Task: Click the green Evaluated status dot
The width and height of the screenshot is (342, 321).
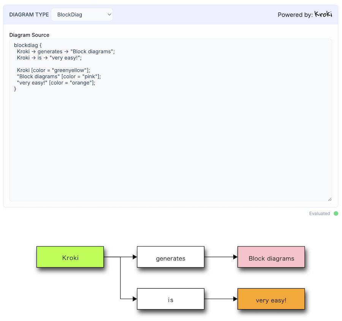Action: click(x=336, y=214)
